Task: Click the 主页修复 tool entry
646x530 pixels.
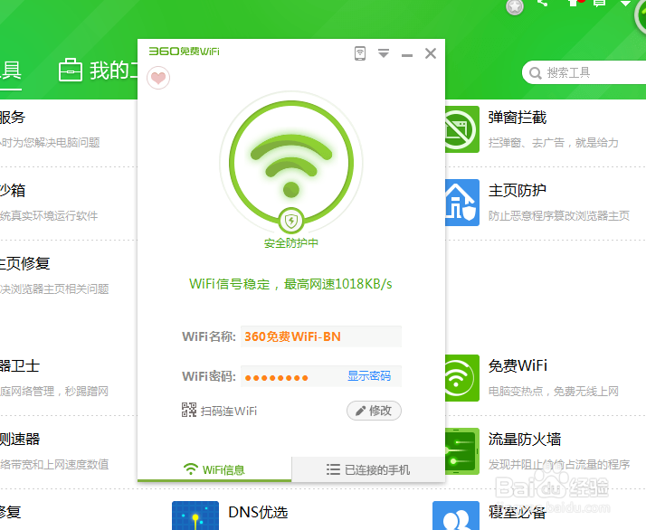Action: pyautogui.click(x=54, y=275)
